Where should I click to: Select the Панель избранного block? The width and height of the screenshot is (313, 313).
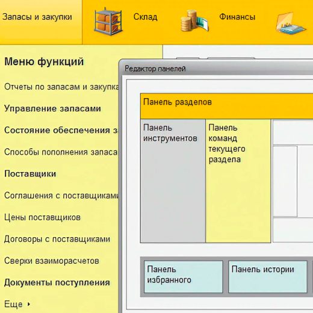click(x=184, y=277)
